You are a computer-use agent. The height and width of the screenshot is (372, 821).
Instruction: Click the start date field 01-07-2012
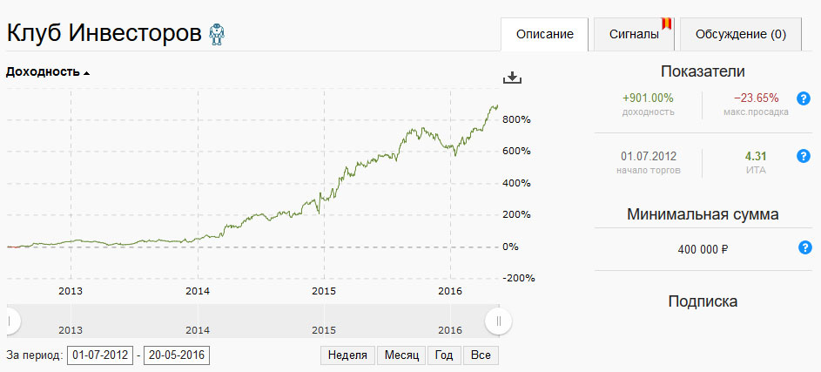pos(100,355)
